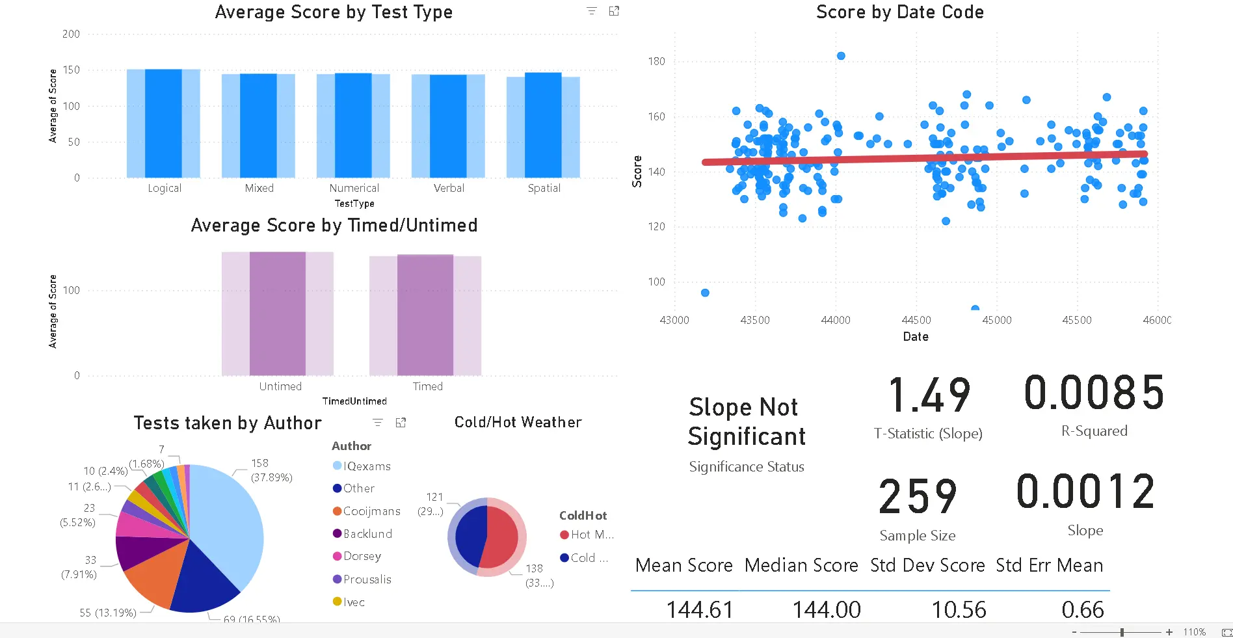Select IQexams in the Author legend
1233x638 pixels.
tap(367, 466)
